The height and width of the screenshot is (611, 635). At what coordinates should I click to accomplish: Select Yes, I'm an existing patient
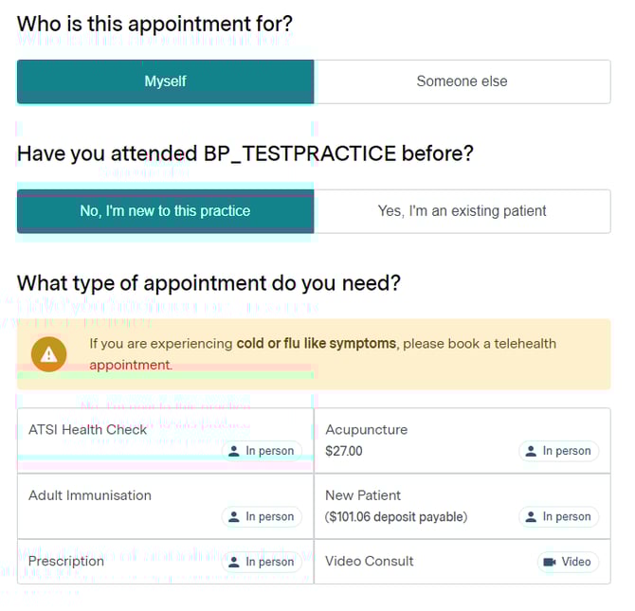tap(462, 211)
